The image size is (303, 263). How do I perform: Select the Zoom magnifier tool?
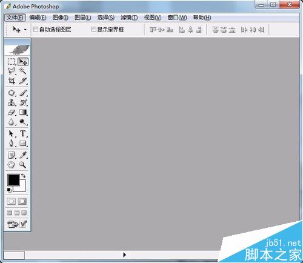tap(22, 165)
